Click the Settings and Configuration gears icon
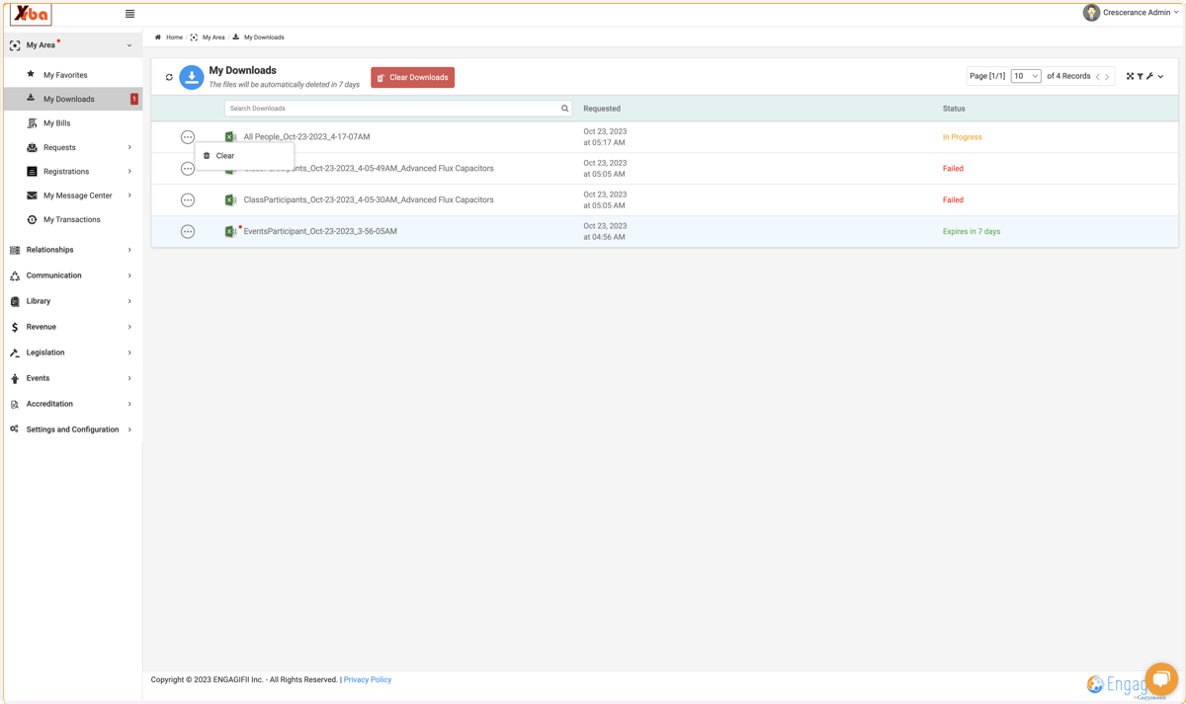 (x=15, y=430)
